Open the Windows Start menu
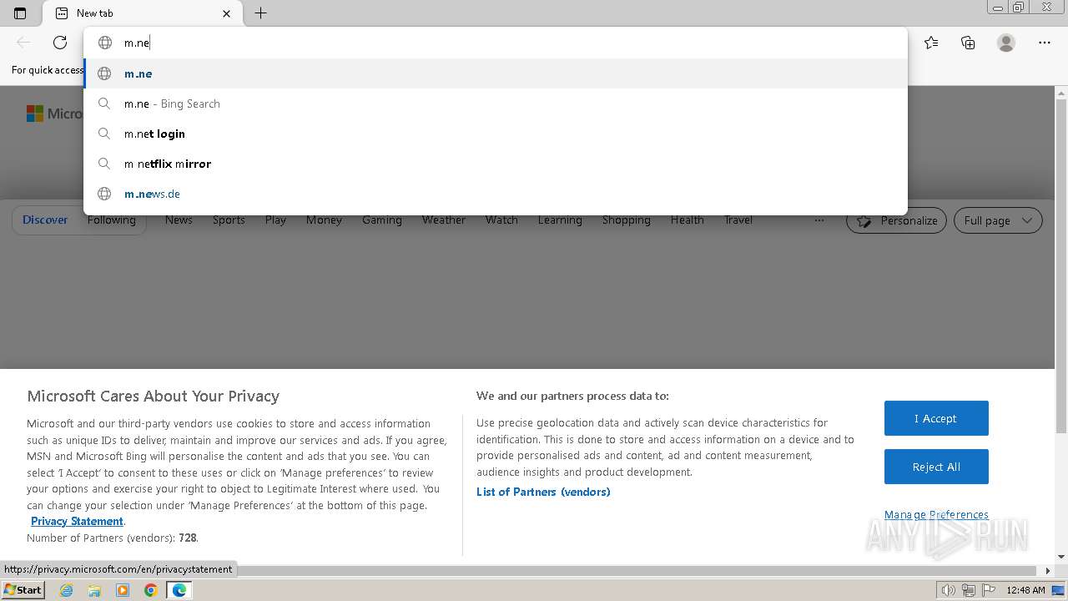 [x=23, y=589]
